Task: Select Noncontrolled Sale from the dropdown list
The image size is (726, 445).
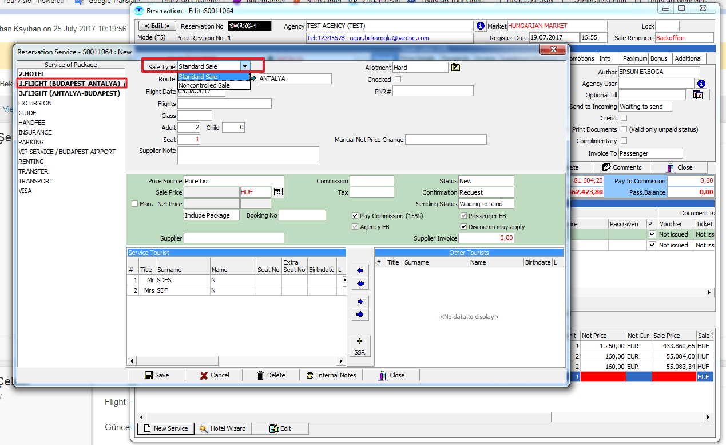Action: [204, 85]
